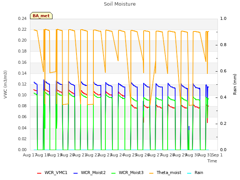240x180 pixels.
Task: Click the Rain (mm) right axis label
Action: [x=235, y=84]
